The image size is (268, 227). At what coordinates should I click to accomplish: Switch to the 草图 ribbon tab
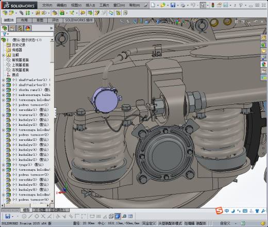pos(40,20)
